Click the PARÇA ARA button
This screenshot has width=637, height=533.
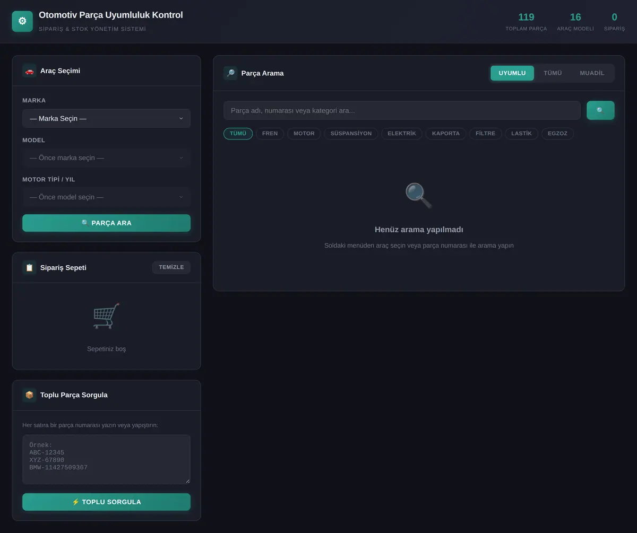pyautogui.click(x=106, y=223)
